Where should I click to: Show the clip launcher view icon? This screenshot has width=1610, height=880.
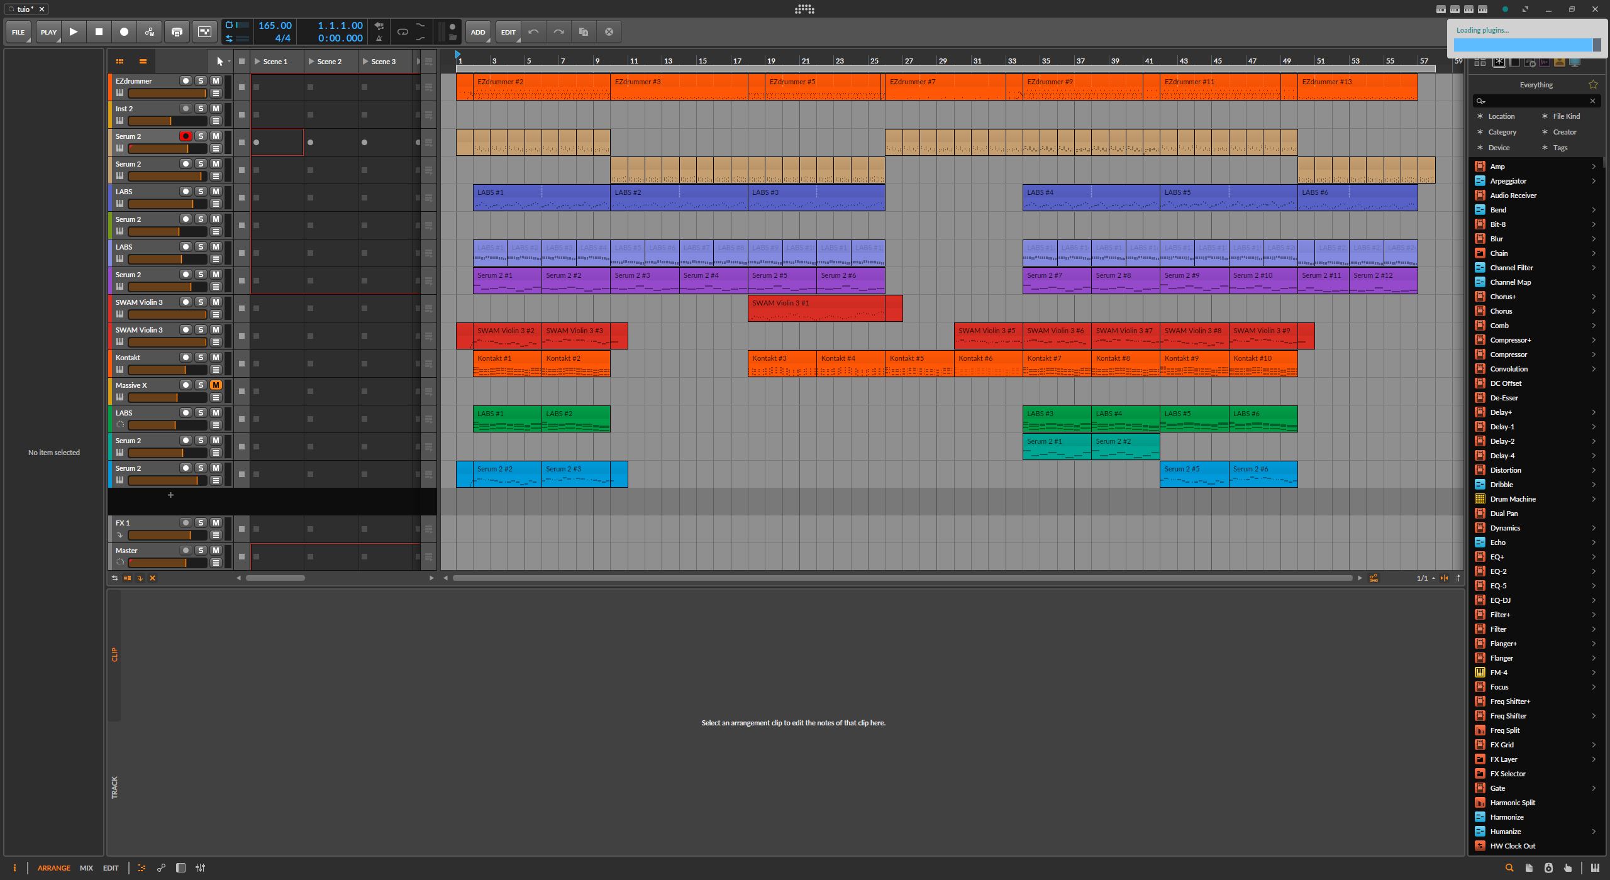click(x=119, y=61)
